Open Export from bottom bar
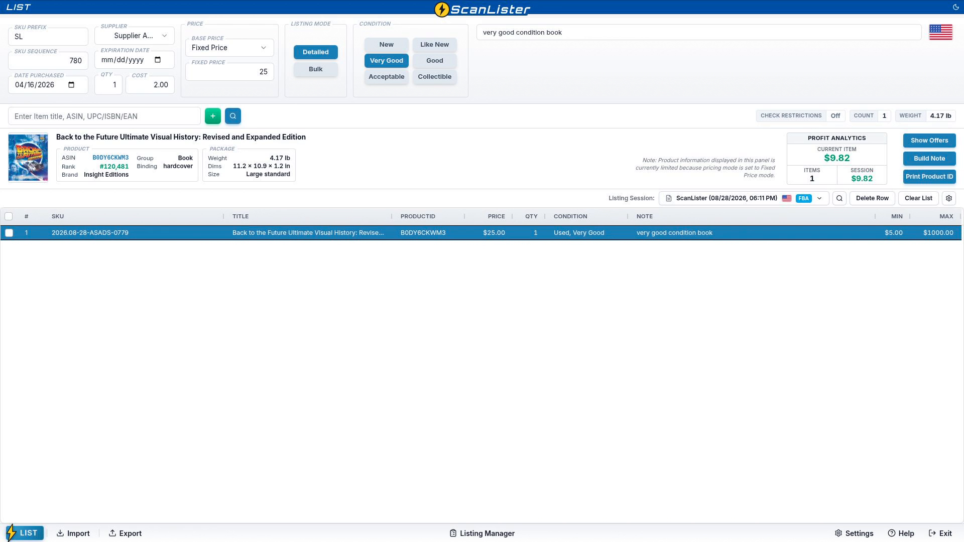 point(126,533)
